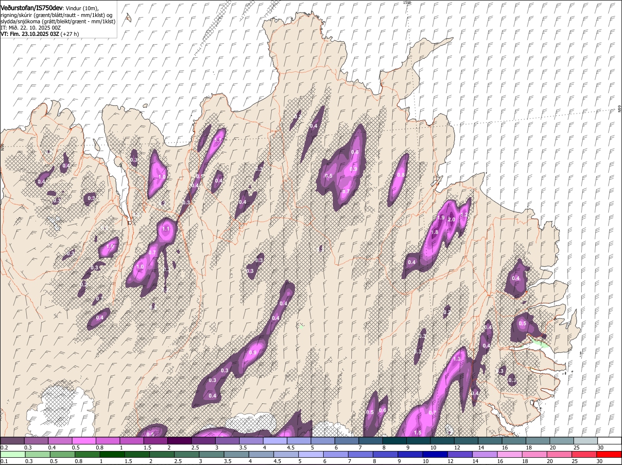Pick the dark teal swatch starting at 10, upper row
622x465 pixels.
click(x=442, y=441)
